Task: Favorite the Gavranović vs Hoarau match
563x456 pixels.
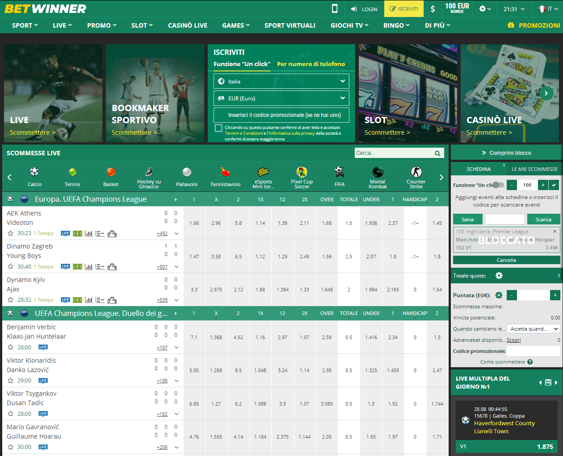Action: pos(11,447)
